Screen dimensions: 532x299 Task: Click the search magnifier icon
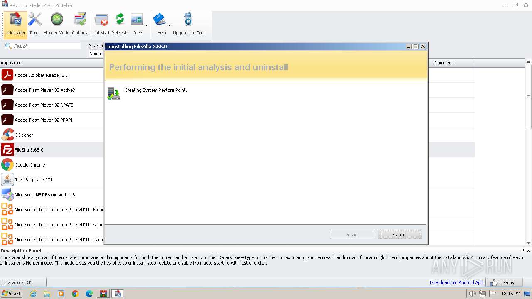[x=8, y=46]
